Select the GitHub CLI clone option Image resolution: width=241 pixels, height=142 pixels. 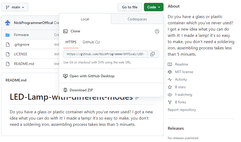[91, 42]
